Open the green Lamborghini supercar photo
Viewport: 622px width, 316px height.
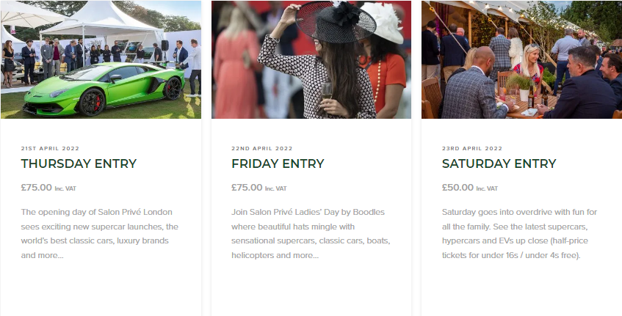point(101,59)
